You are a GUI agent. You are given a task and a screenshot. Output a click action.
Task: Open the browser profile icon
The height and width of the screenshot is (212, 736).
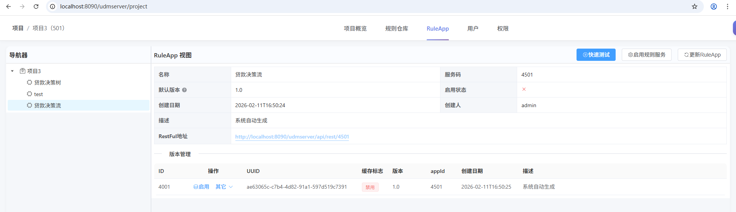click(x=713, y=7)
